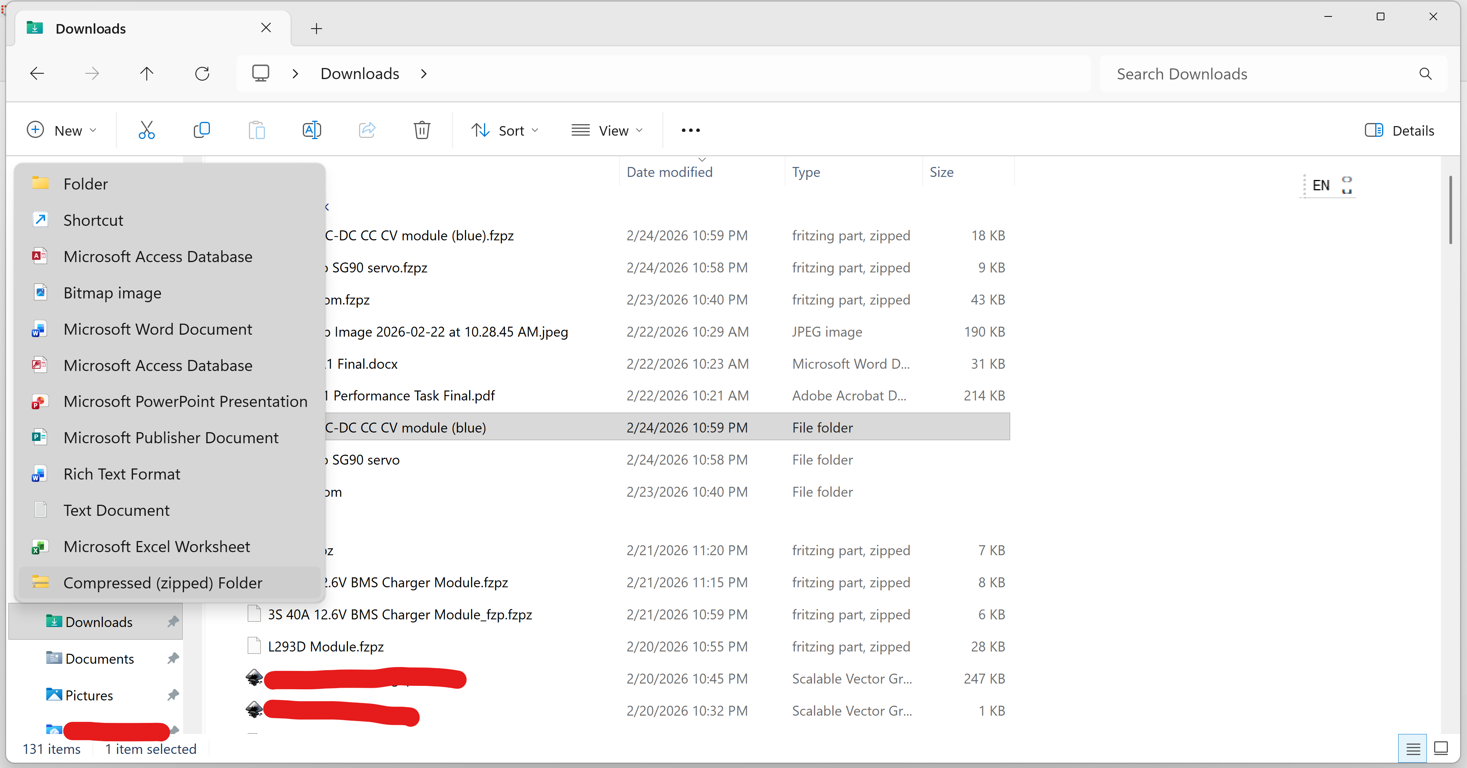Viewport: 1467px width, 768px height.
Task: Open the Sort dropdown
Action: pos(505,130)
